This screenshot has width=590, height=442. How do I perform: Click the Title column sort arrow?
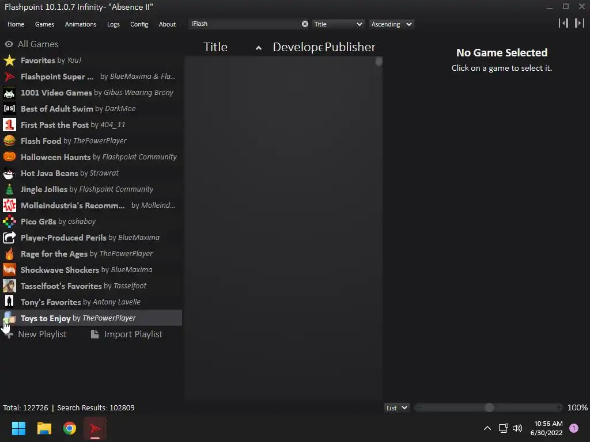(x=259, y=48)
